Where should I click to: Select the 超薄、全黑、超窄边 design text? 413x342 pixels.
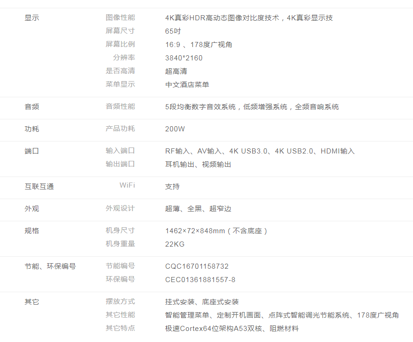198,209
